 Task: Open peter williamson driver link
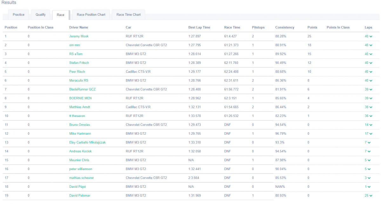[81, 169]
